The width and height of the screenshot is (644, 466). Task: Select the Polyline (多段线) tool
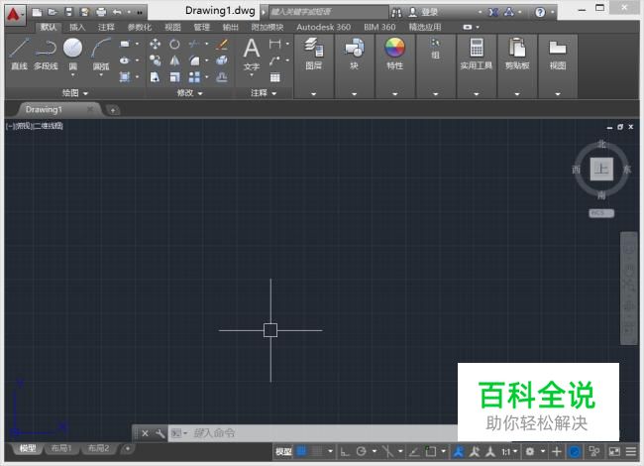(46, 54)
